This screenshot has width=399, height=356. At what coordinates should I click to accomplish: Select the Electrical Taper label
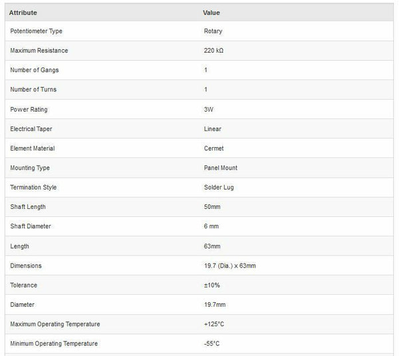click(32, 129)
